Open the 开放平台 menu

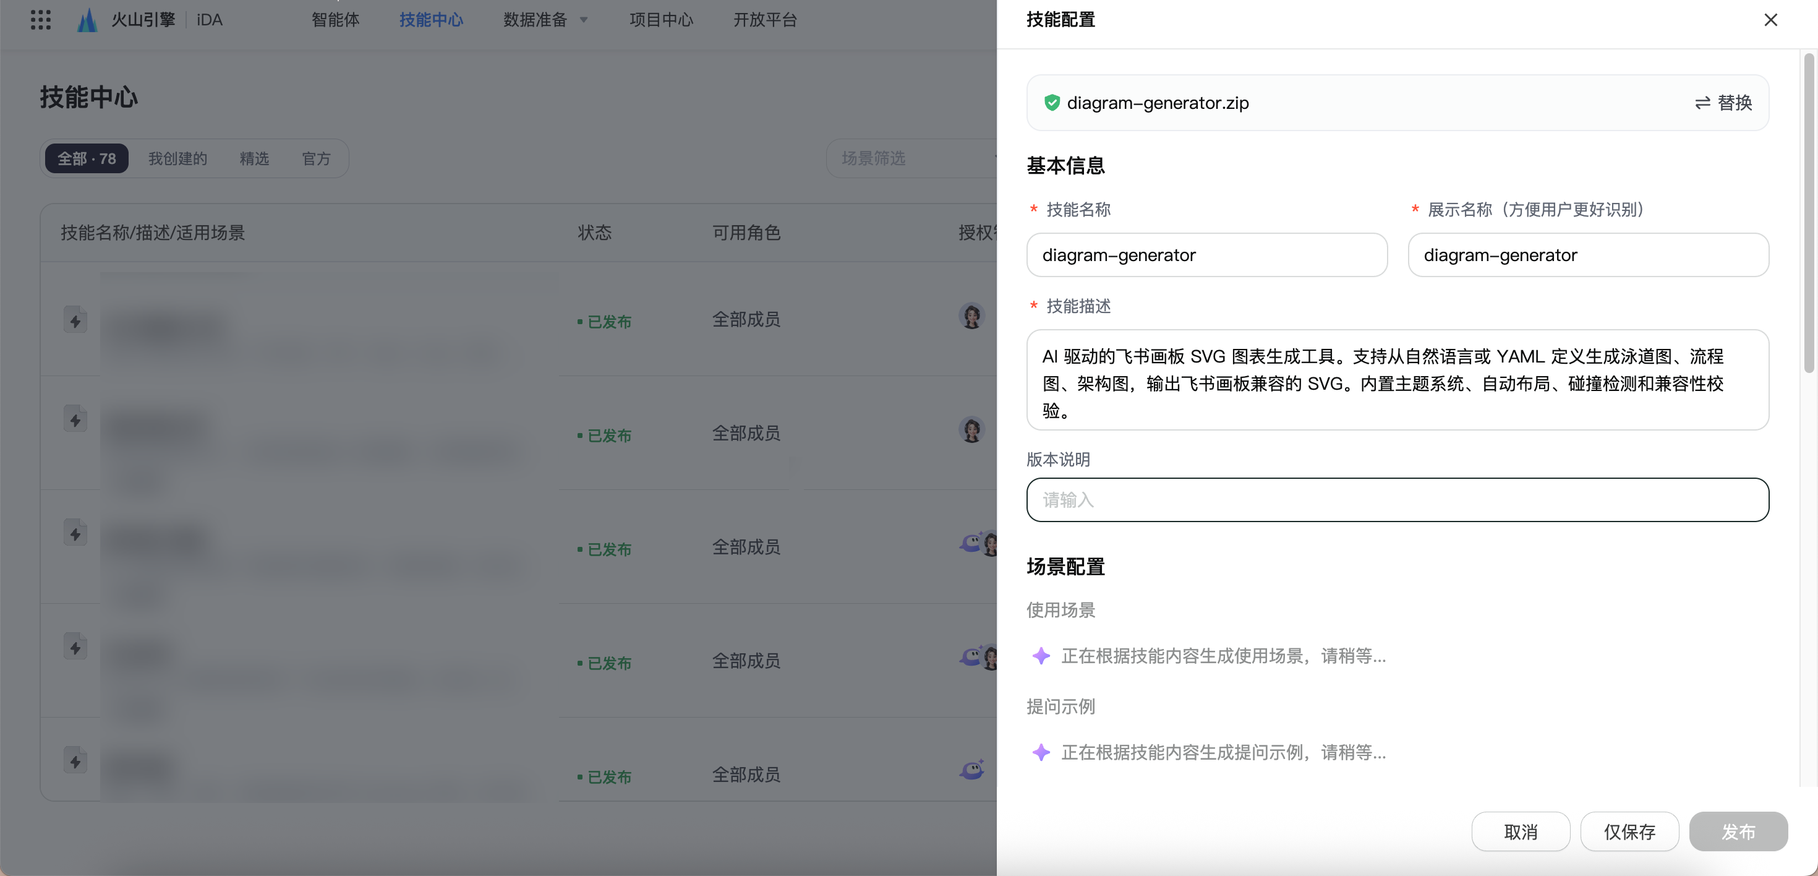765,20
